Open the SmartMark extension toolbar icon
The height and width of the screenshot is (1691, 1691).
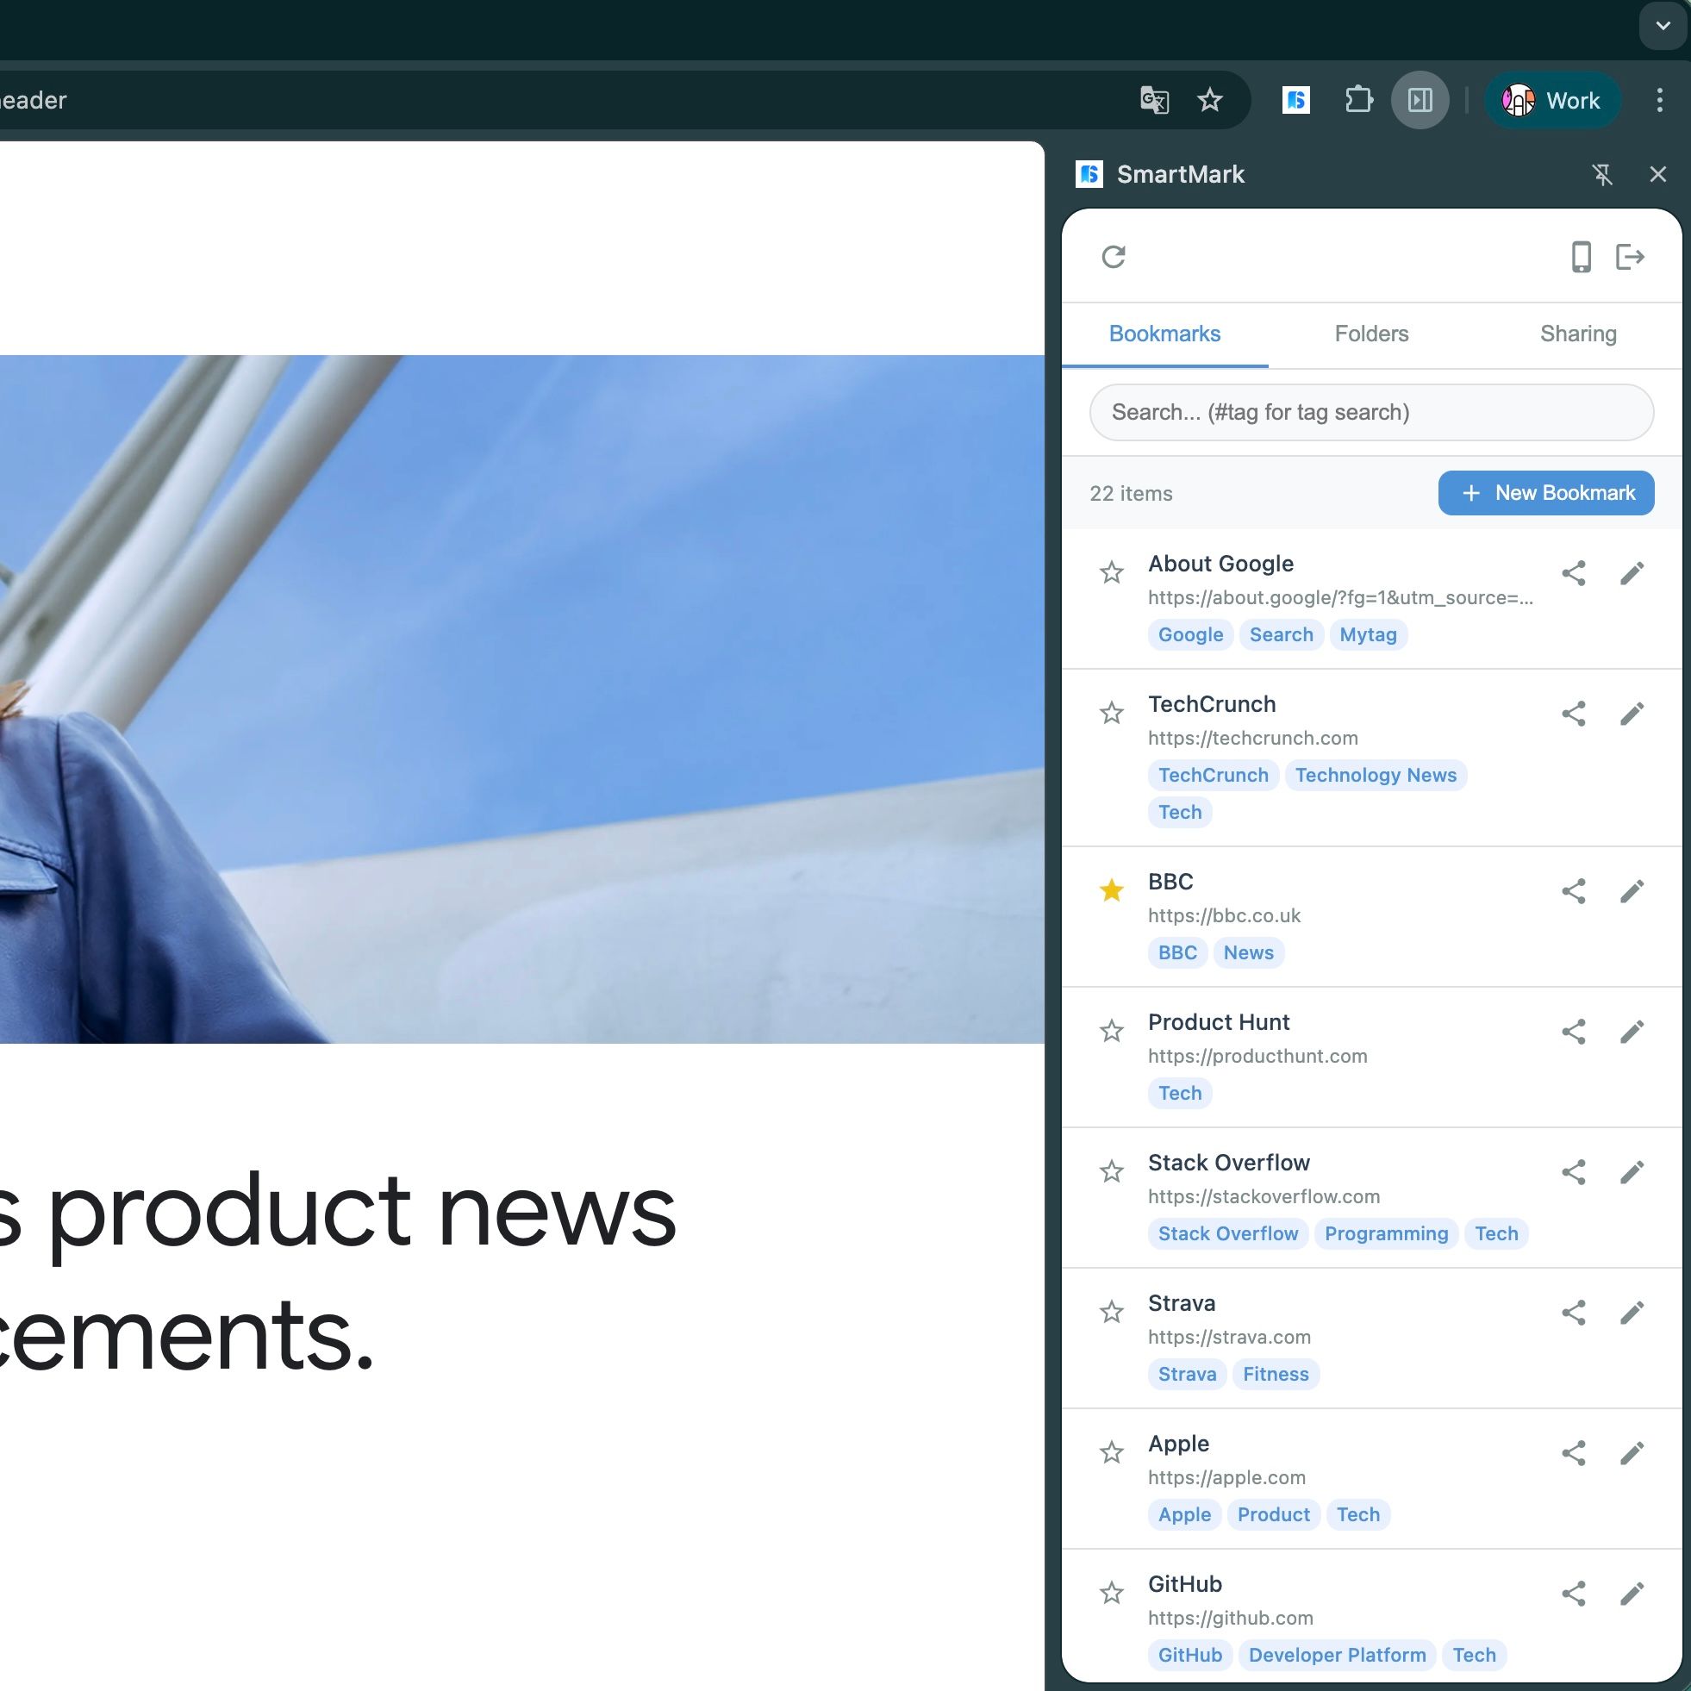(x=1295, y=101)
